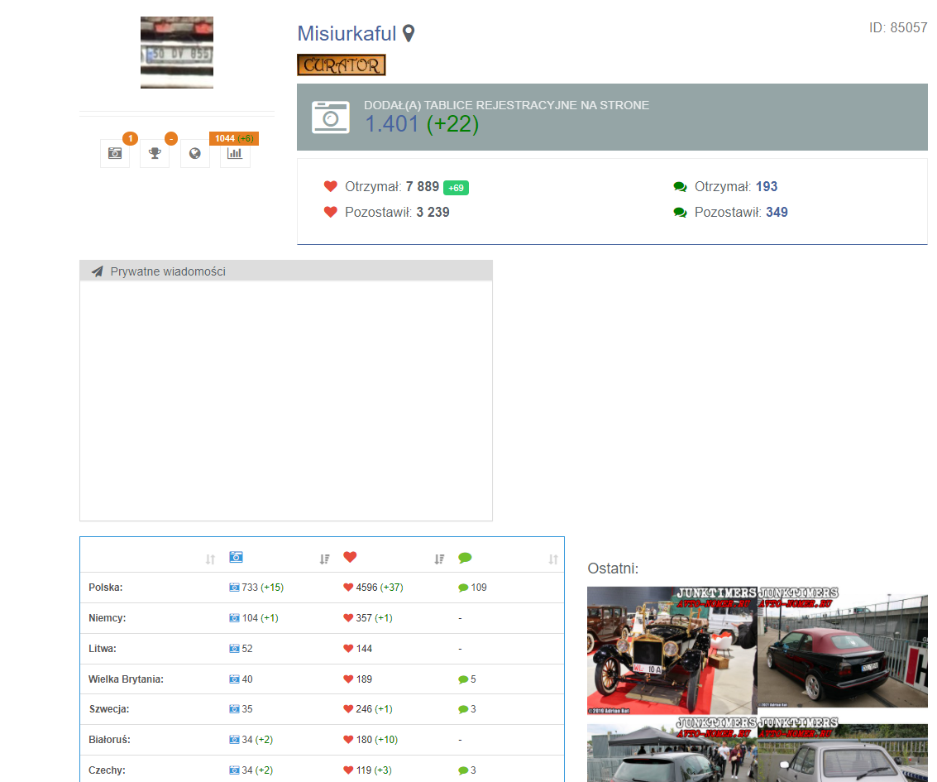Viewport: 937px width, 782px height.
Task: Open the trophy achievements icon
Action: tap(155, 153)
